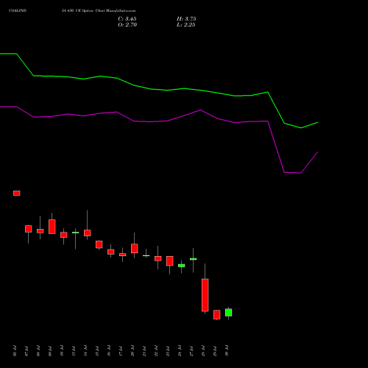Click the '28 Jul' date axis label

click(x=203, y=351)
